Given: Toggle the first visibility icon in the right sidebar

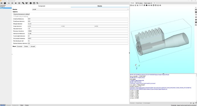Looking at the screenshot, I should pos(196,10).
